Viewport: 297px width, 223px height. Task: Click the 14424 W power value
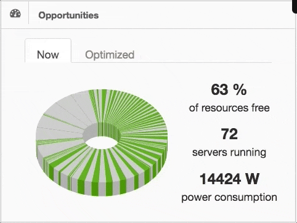pos(229,179)
